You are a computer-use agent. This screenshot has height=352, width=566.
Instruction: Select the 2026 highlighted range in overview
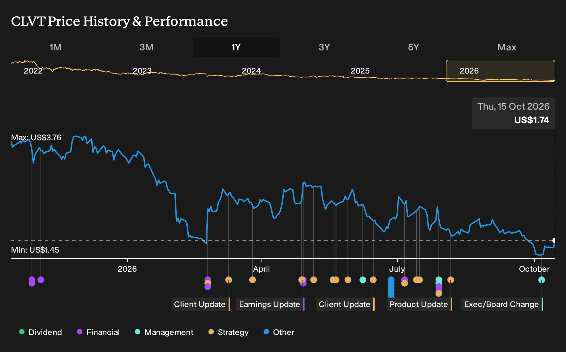coord(500,71)
